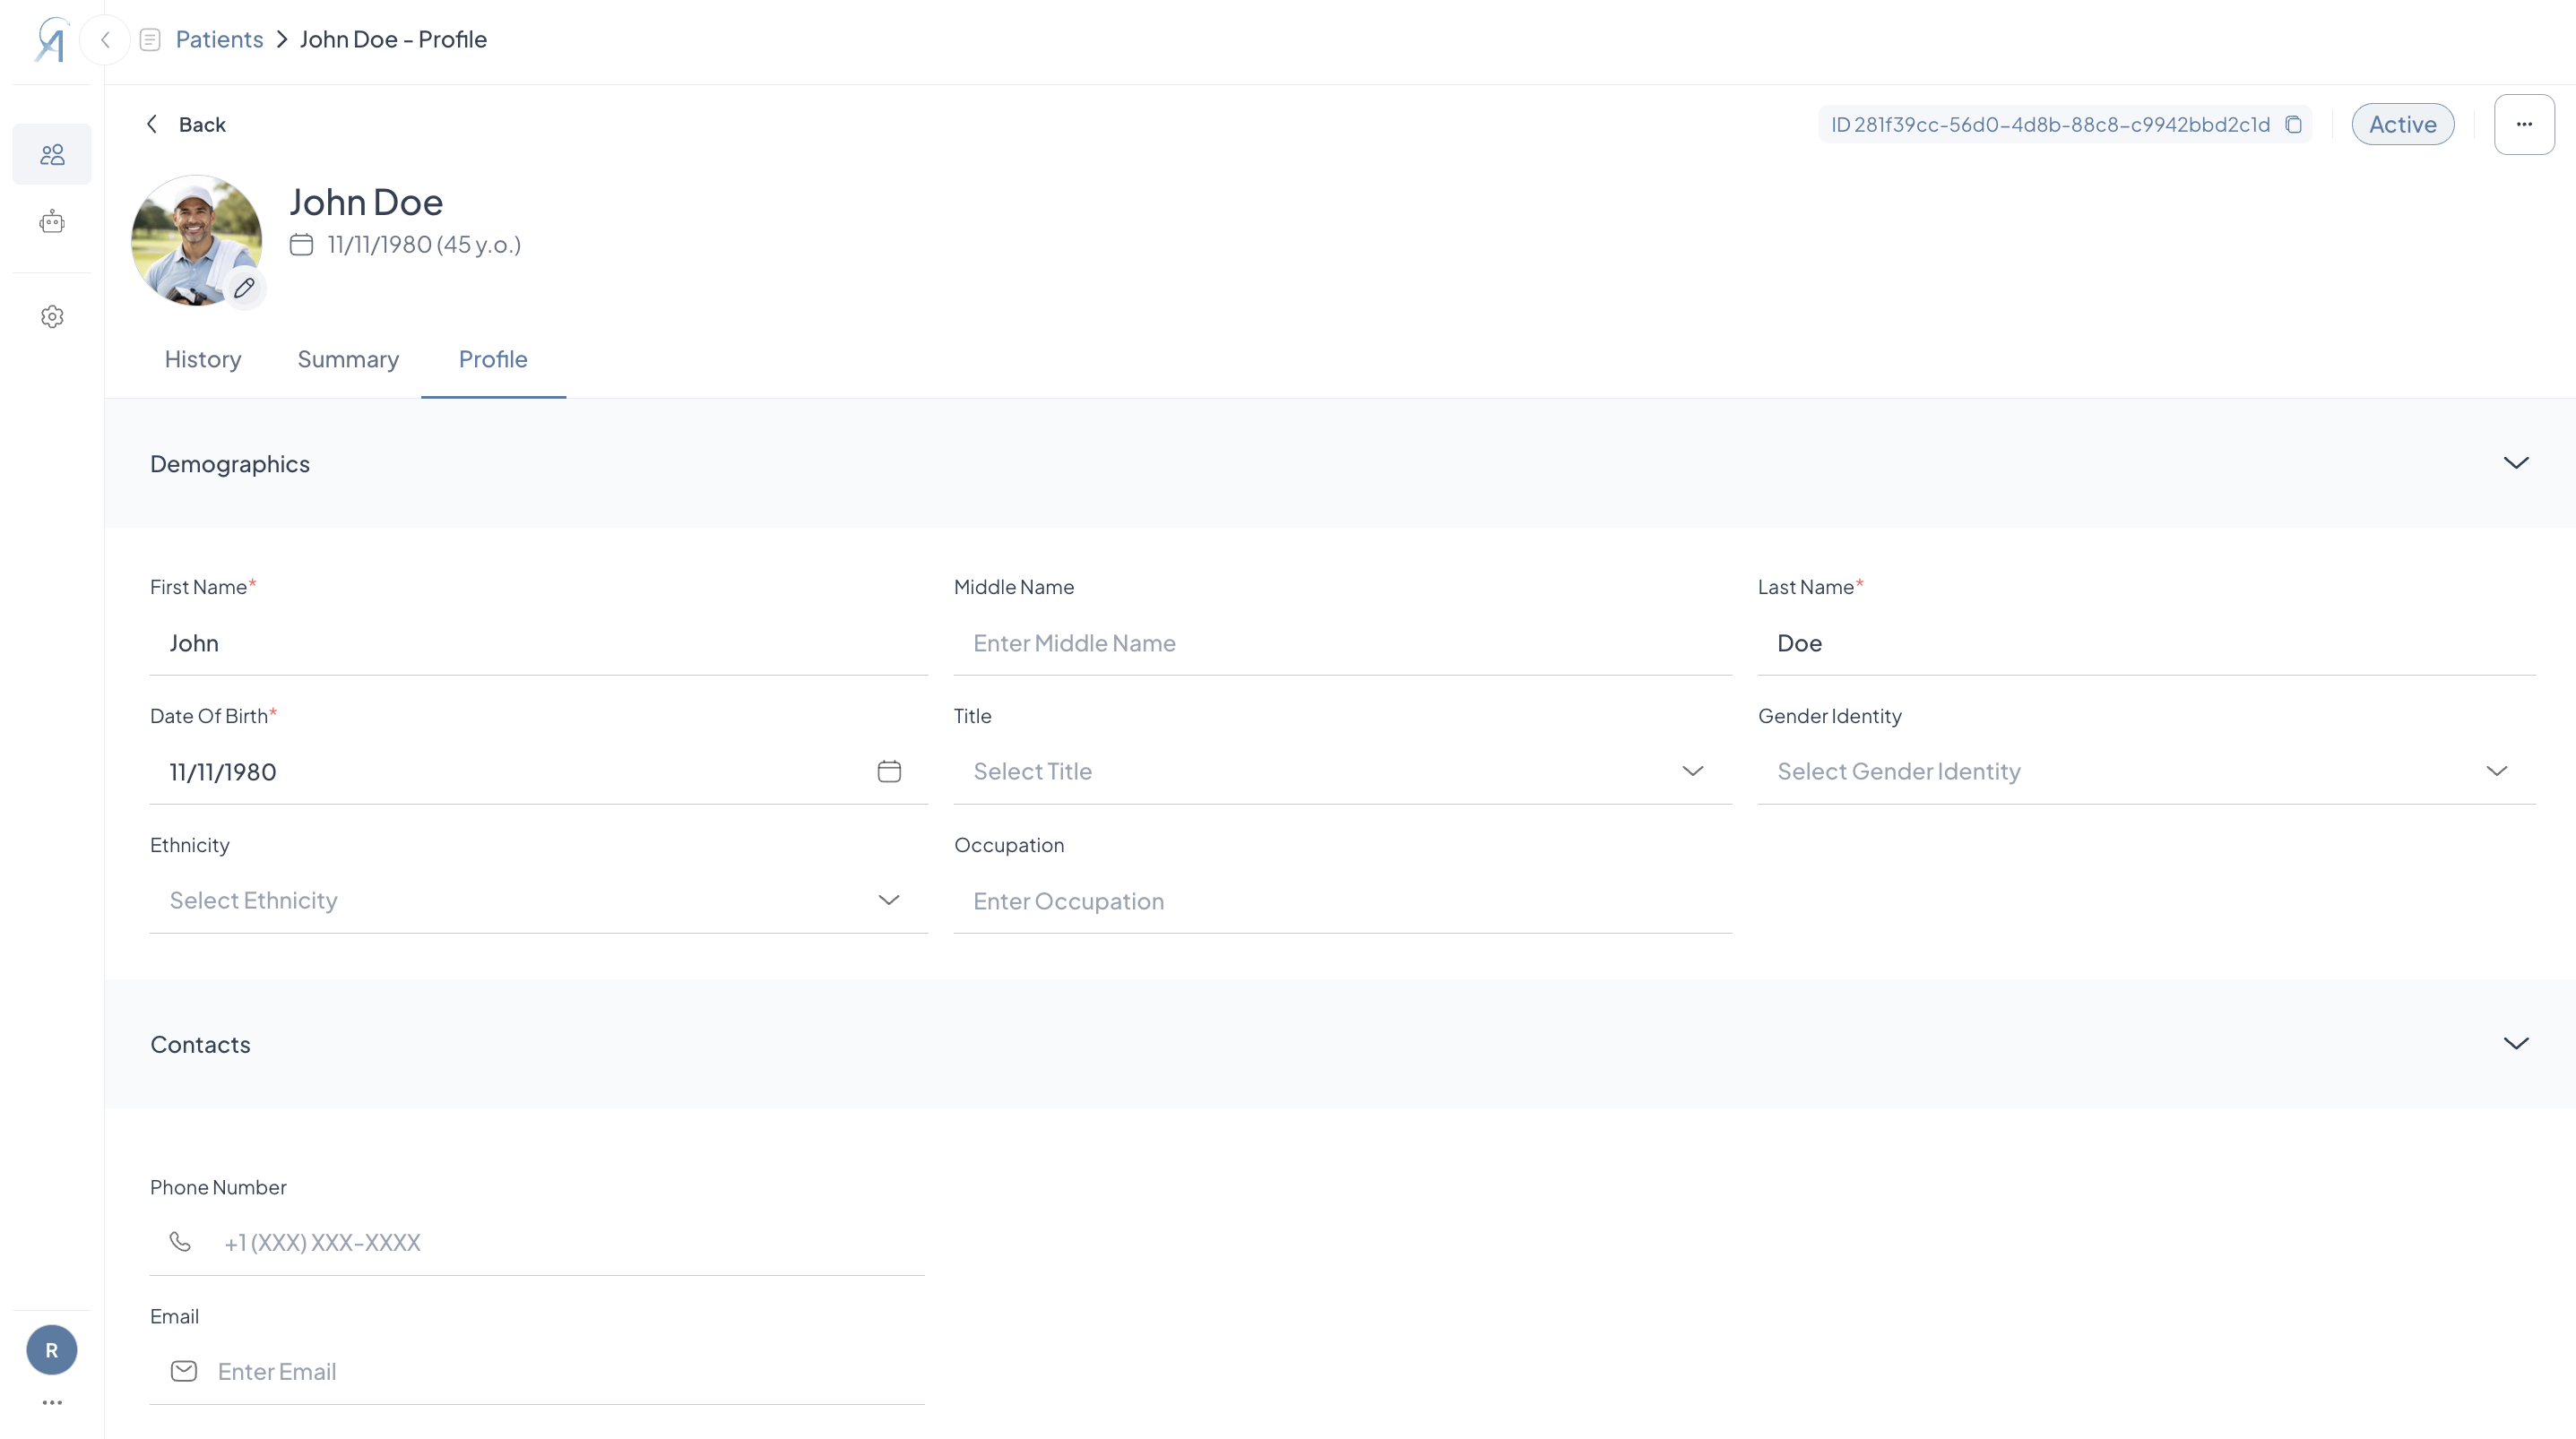Go to Patients breadcrumb link
This screenshot has width=2576, height=1439.
(x=219, y=39)
